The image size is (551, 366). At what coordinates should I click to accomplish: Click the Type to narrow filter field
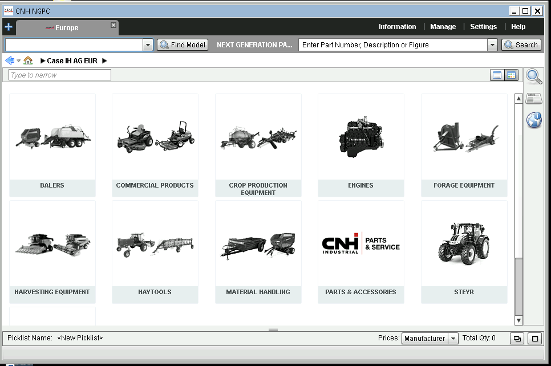(x=60, y=75)
